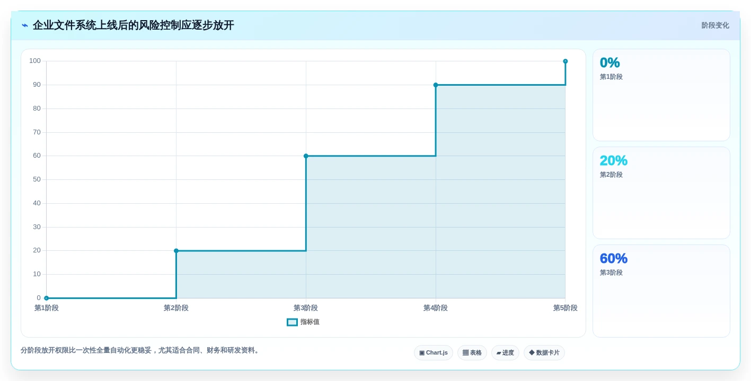Open the 20% 第2阶段 card
Screen dimensions: 751x381
661,193
